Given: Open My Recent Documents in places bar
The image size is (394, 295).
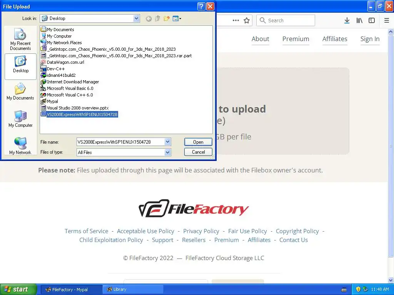Looking at the screenshot, I should tap(20, 40).
